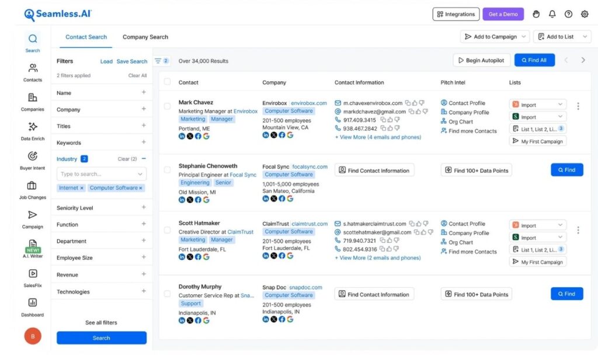This screenshot has width=598, height=355.
Task: Open the settings gear icon
Action: click(x=584, y=14)
